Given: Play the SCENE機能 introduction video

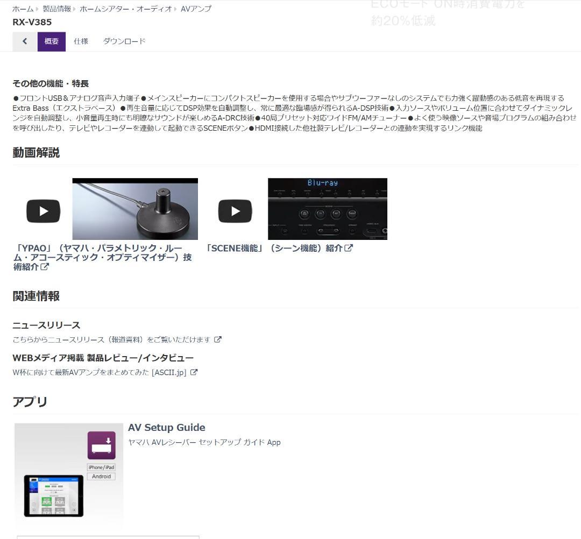Looking at the screenshot, I should (x=235, y=210).
